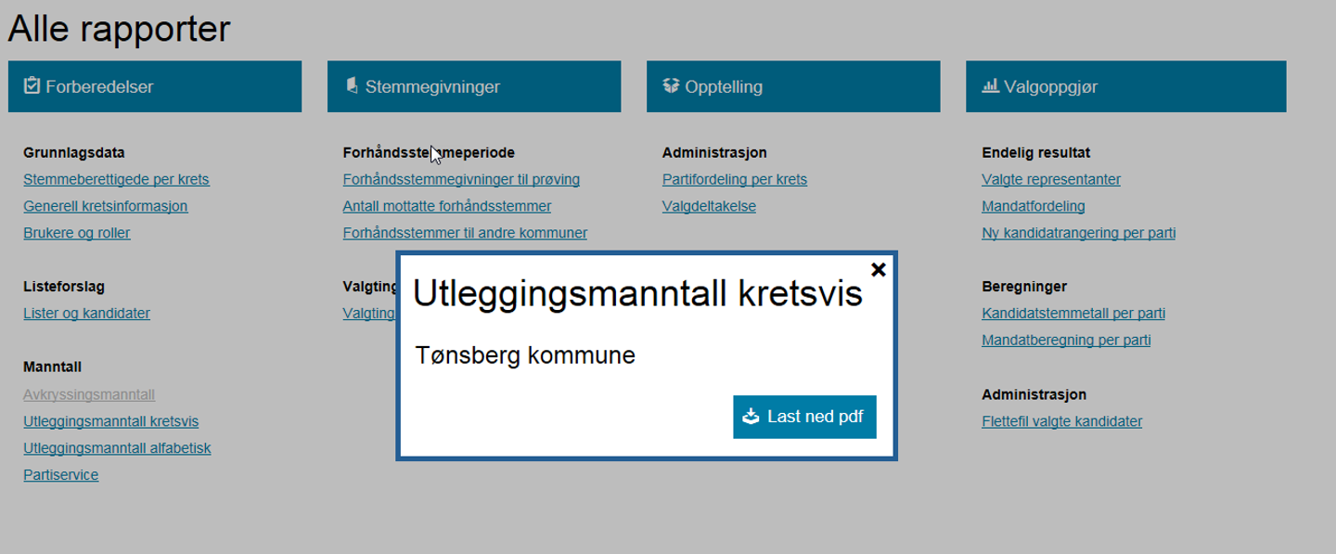The image size is (1336, 554).
Task: Open Valgte representanter report
Action: 1051,179
